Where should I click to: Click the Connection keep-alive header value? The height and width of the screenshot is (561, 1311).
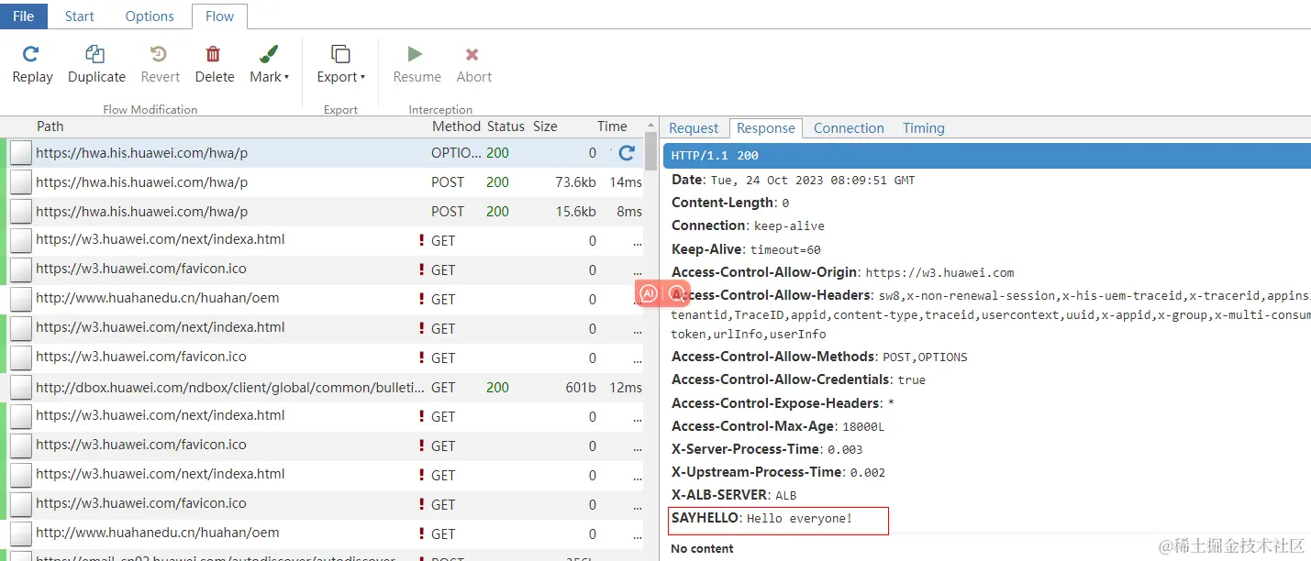789,226
